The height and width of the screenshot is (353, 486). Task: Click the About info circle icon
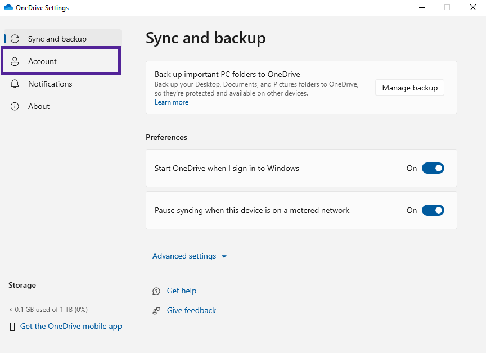point(15,107)
